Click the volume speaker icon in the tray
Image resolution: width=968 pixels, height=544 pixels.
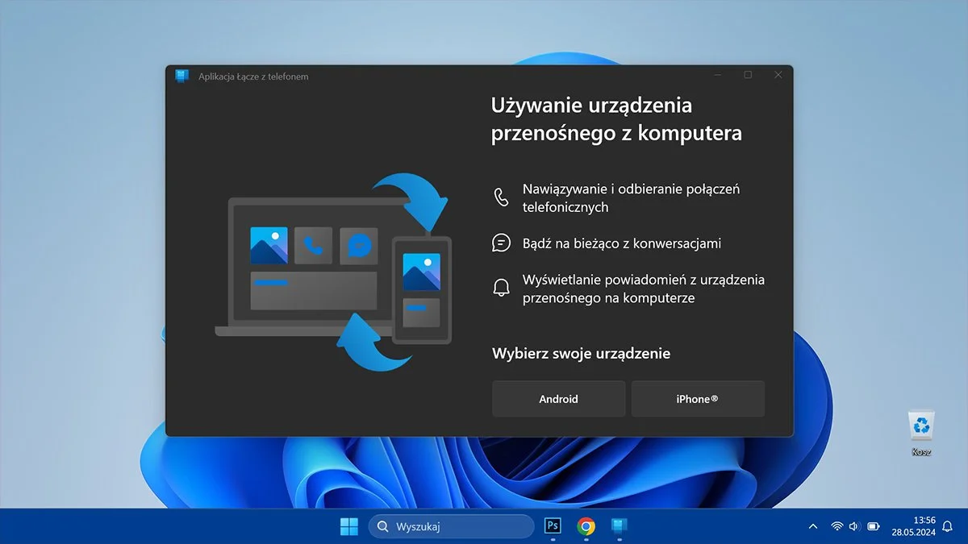pyautogui.click(x=853, y=525)
